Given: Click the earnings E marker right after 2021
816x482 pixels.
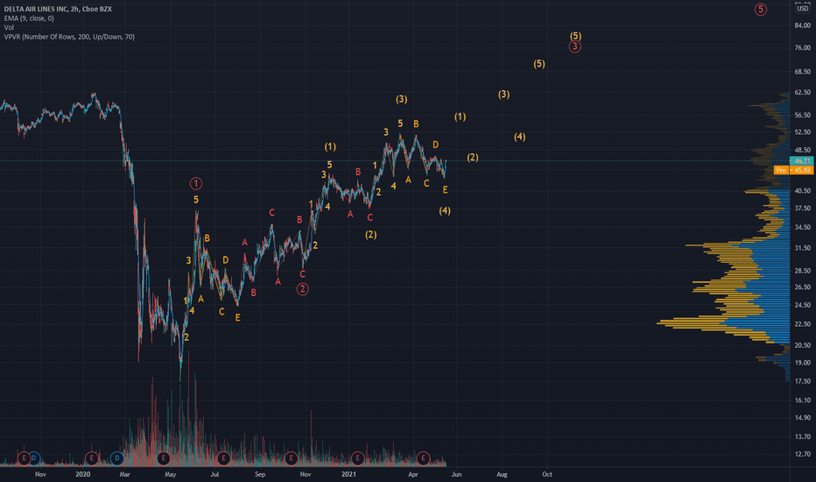Looking at the screenshot, I should (357, 458).
